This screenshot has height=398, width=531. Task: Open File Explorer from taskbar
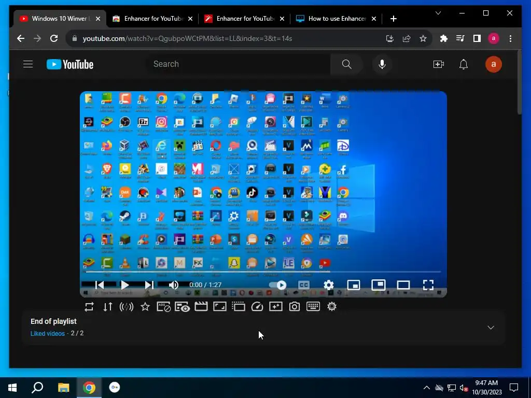point(63,388)
